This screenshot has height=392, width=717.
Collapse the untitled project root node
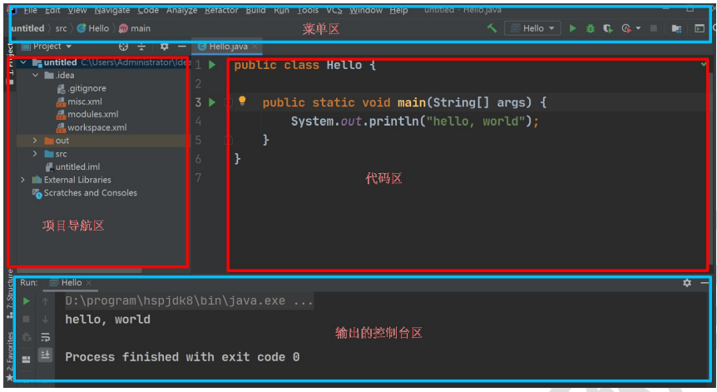click(x=23, y=62)
